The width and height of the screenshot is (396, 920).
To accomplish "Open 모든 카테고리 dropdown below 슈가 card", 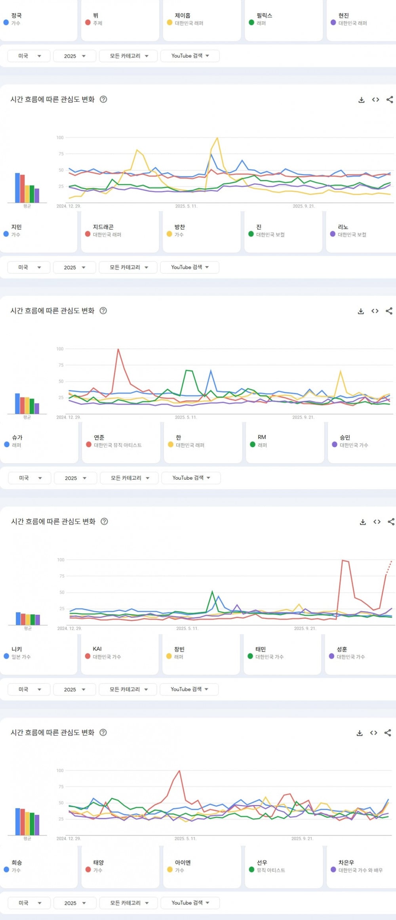I will coord(129,478).
